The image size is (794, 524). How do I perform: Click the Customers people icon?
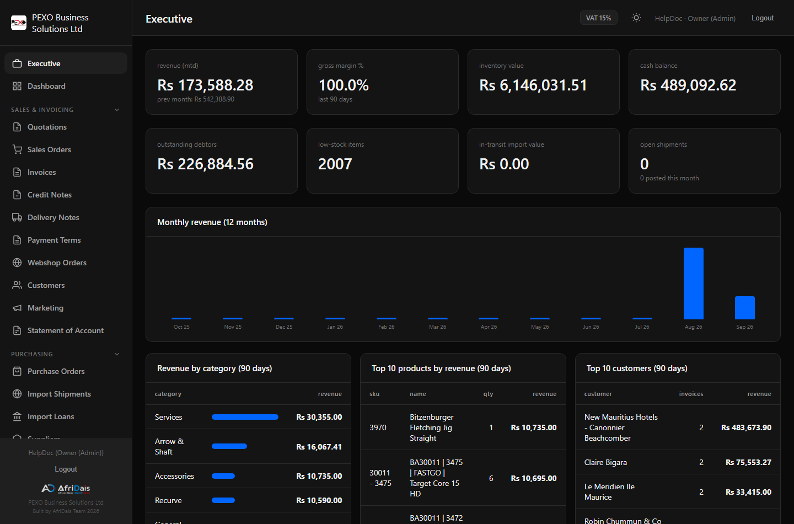pyautogui.click(x=17, y=285)
